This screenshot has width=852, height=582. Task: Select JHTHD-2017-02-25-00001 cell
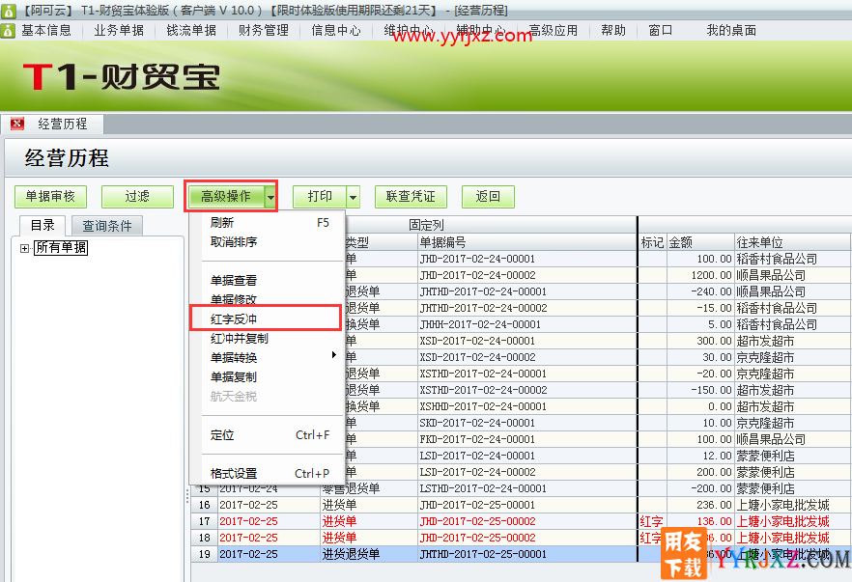click(x=527, y=554)
